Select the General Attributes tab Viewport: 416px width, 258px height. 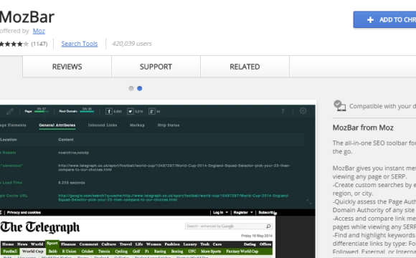(x=57, y=125)
